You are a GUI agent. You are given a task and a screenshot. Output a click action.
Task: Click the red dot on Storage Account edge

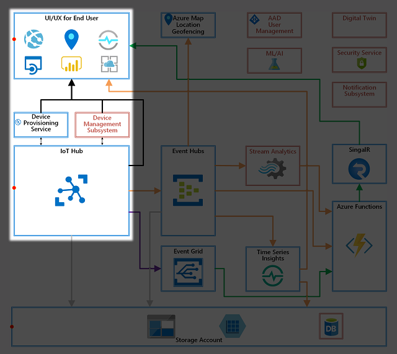[12, 327]
